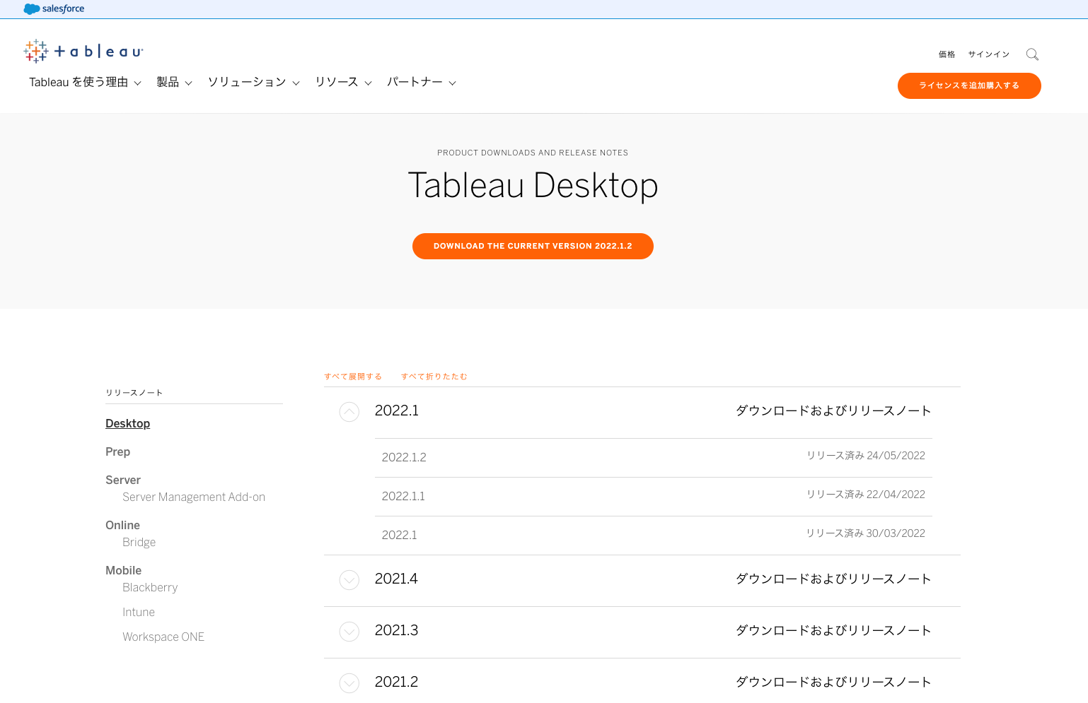Open the リソース navigation menu
This screenshot has height=703, width=1088.
coord(343,83)
